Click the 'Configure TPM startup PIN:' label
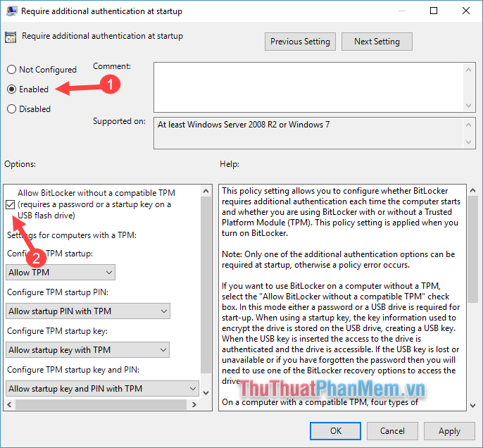 [x=58, y=292]
